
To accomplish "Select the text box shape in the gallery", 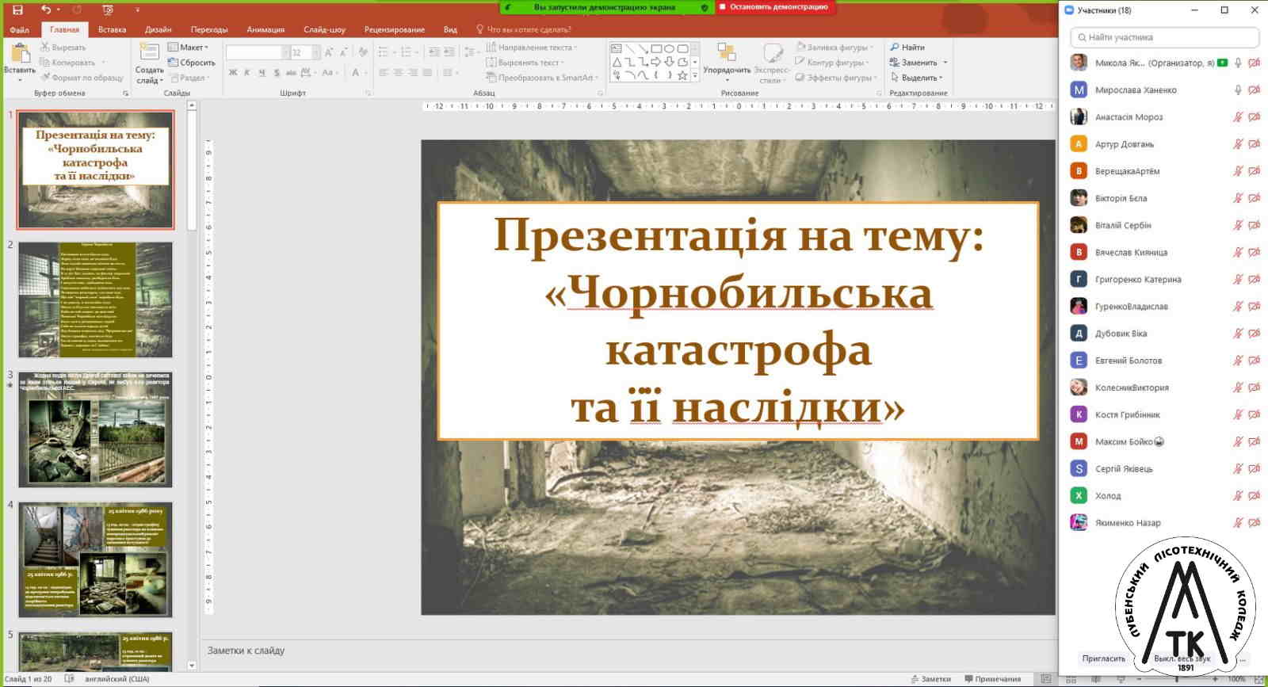I will 617,48.
